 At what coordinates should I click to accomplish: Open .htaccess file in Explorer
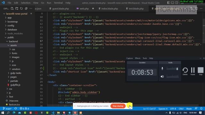(x=13, y=101)
